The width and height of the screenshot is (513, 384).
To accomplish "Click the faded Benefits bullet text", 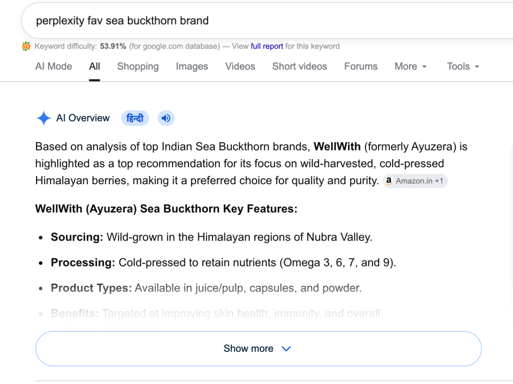I will pyautogui.click(x=215, y=314).
